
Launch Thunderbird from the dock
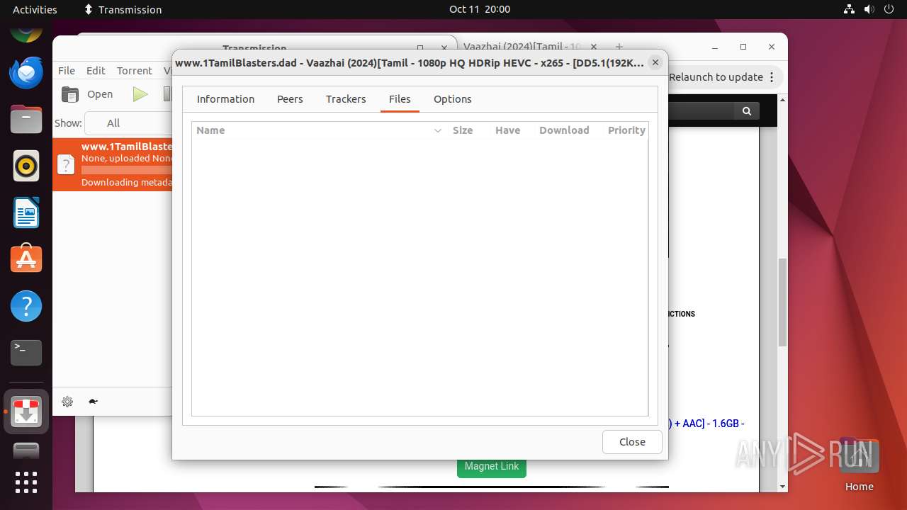pyautogui.click(x=26, y=73)
